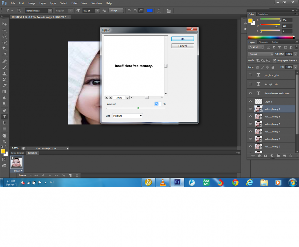Select the Crop tool

click(4, 49)
